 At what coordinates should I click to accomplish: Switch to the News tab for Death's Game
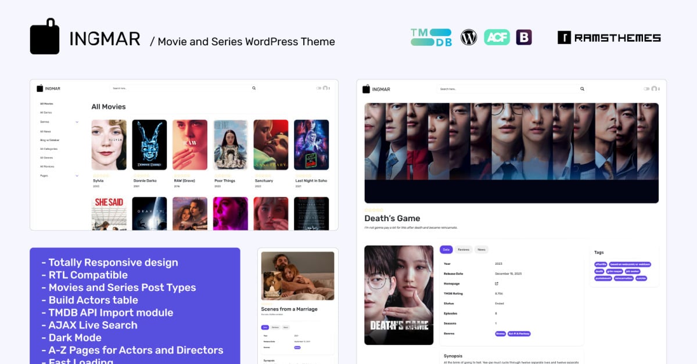pyautogui.click(x=481, y=250)
